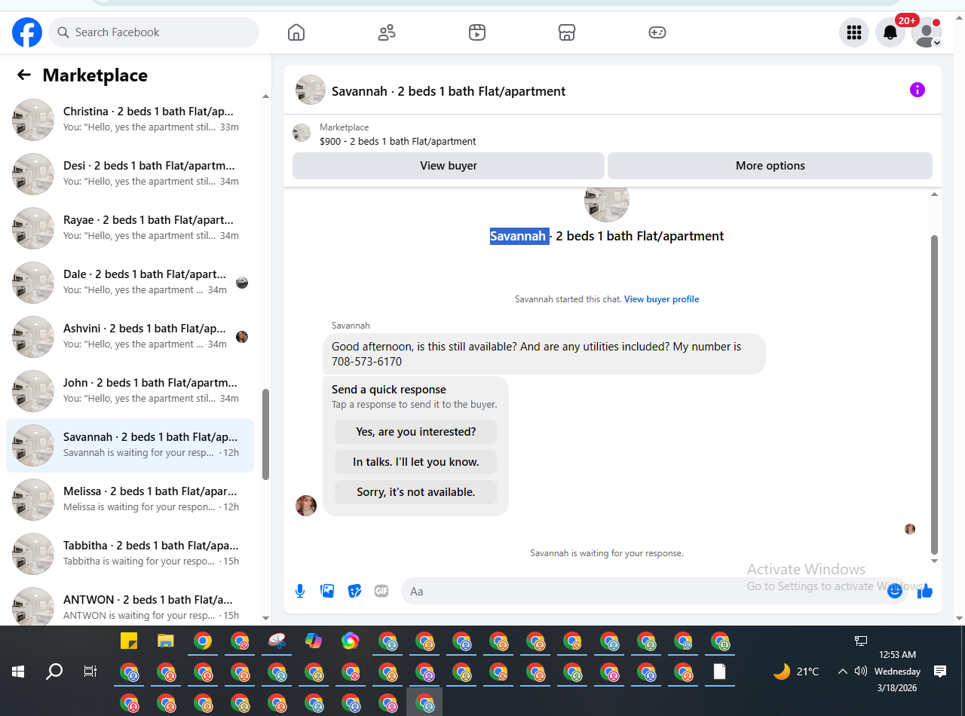Open conversation information purple icon
965x716 pixels.
tap(918, 90)
